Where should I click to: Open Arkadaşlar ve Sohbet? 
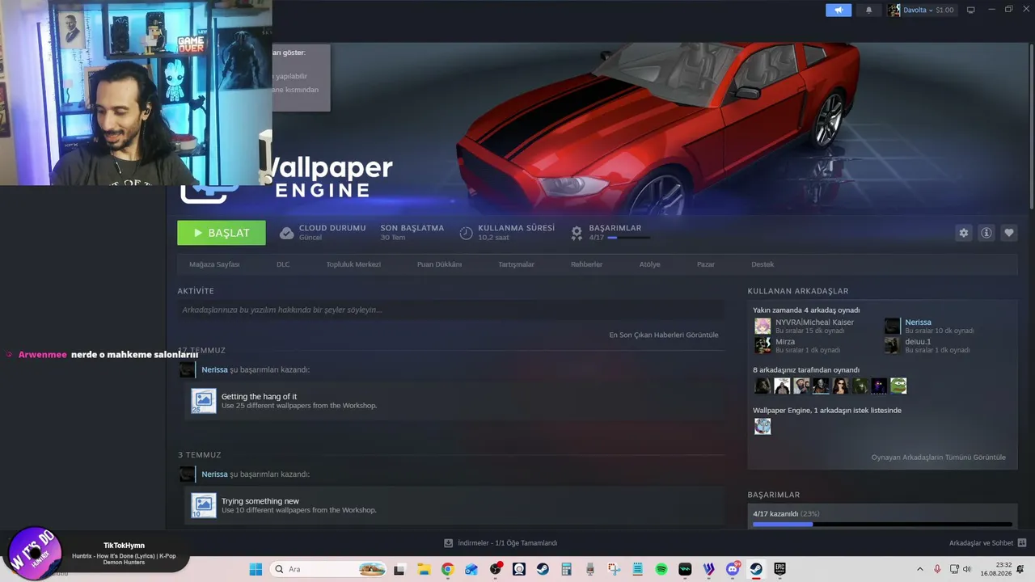click(x=981, y=543)
